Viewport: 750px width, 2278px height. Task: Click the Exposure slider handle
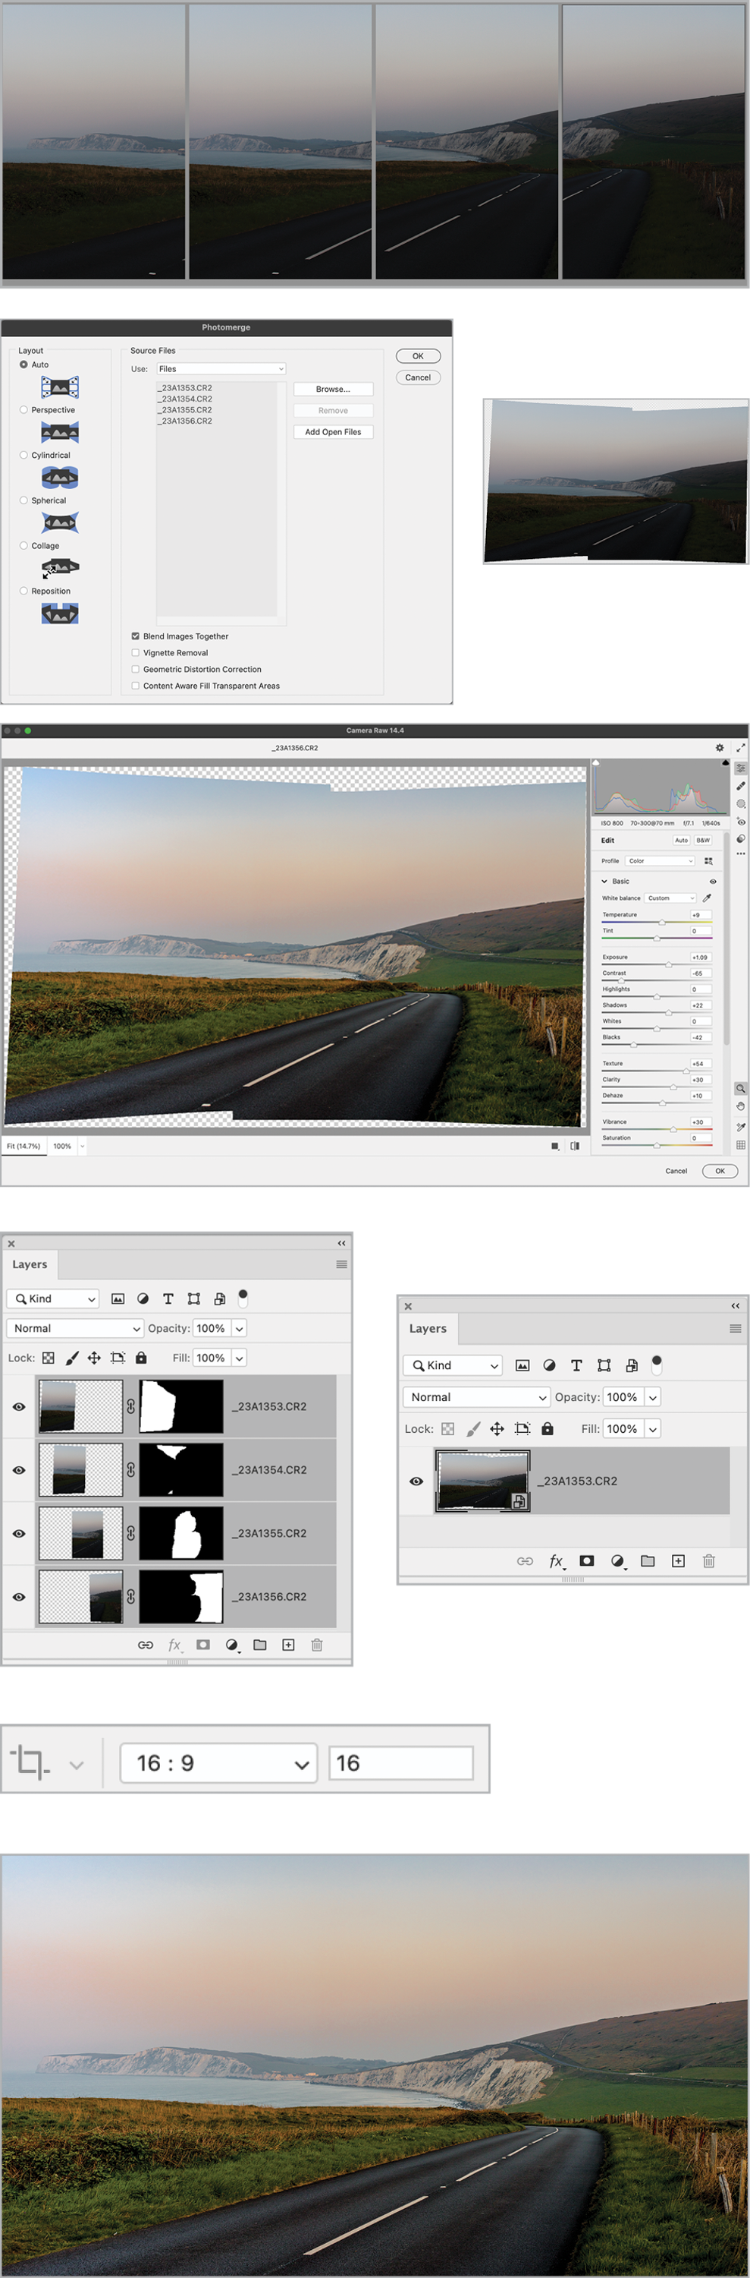click(668, 965)
